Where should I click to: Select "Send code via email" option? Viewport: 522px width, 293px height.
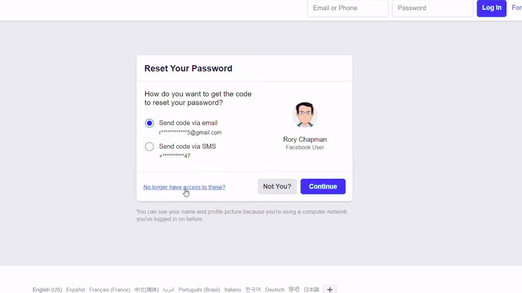coord(149,123)
